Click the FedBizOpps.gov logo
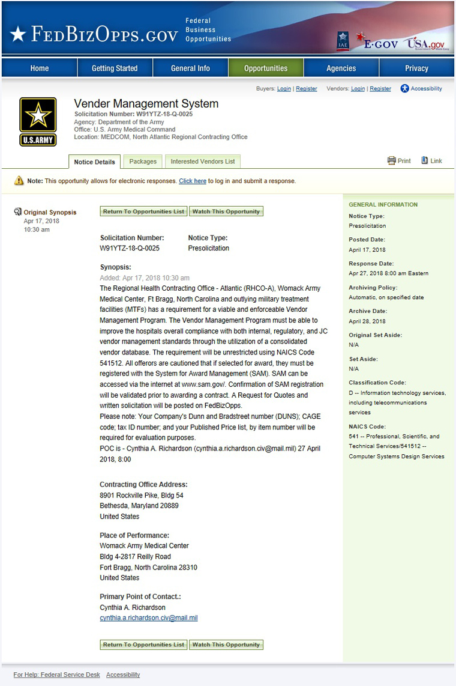The height and width of the screenshot is (686, 456). [94, 34]
